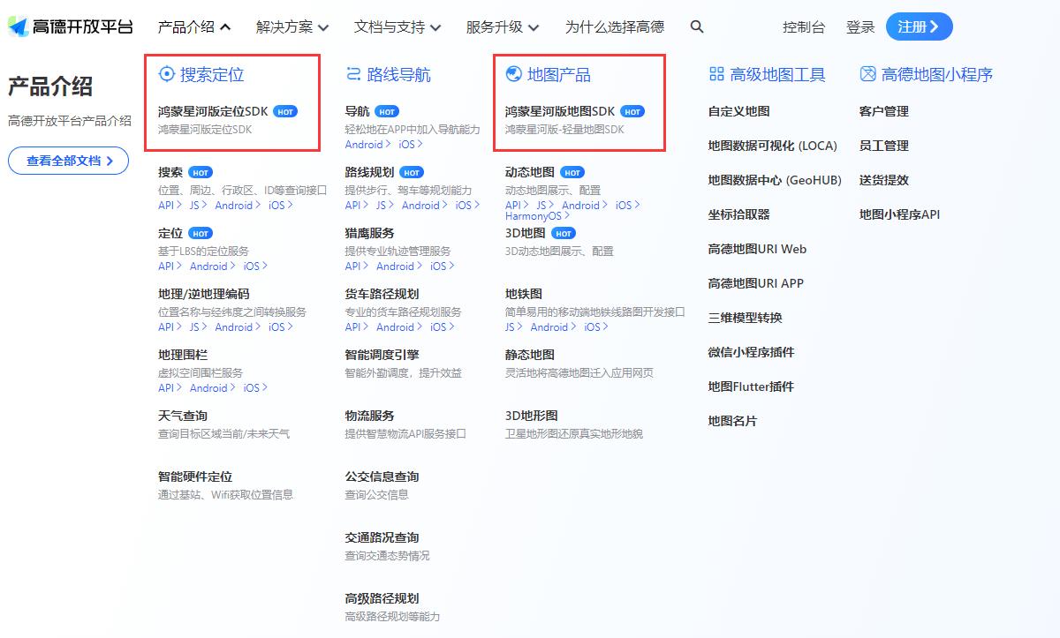
Task: Open 微信小程序插件
Action: pyautogui.click(x=751, y=352)
